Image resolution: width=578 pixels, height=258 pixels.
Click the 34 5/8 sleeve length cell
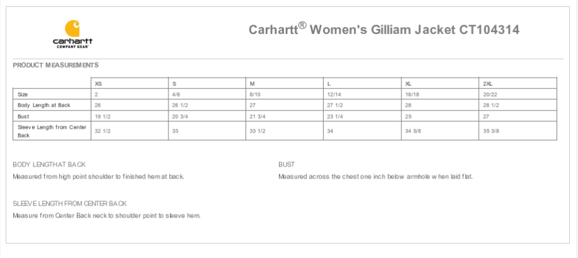click(412, 131)
